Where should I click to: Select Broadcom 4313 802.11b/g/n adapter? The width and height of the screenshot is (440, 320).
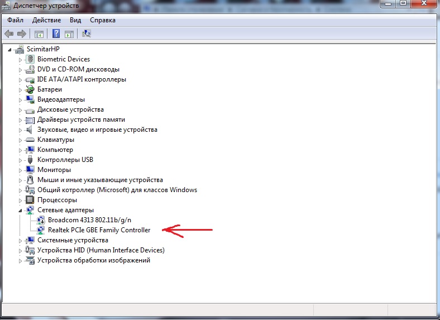(89, 220)
